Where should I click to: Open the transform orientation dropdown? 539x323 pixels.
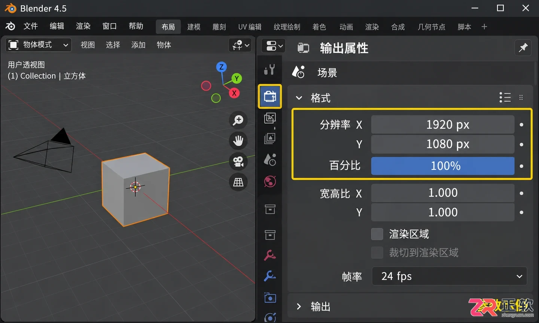tap(240, 45)
